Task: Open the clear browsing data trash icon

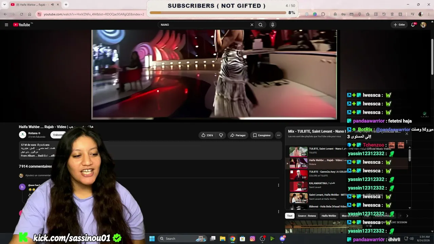Action: click(392, 14)
